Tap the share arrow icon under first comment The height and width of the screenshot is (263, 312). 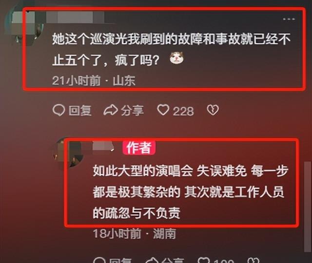pyautogui.click(x=111, y=110)
